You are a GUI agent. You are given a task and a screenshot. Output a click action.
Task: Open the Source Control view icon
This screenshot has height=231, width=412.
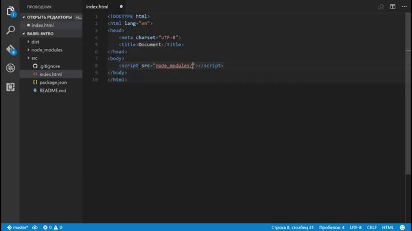coord(10,49)
